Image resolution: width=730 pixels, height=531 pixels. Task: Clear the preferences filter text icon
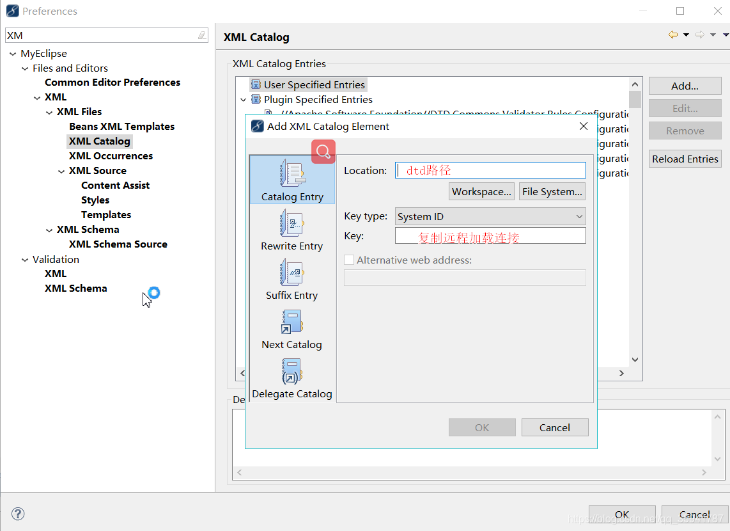201,35
